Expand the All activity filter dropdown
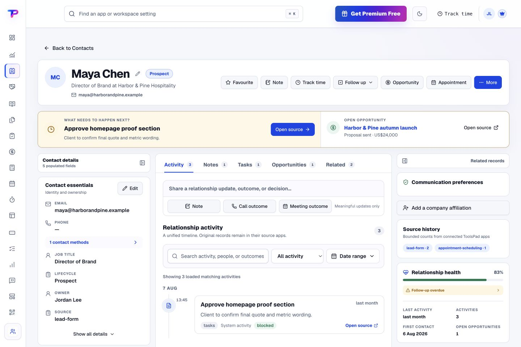This screenshot has width=521, height=347. 297,256
